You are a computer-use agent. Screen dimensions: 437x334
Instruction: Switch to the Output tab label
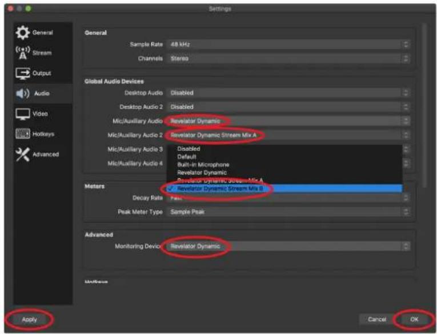click(42, 73)
